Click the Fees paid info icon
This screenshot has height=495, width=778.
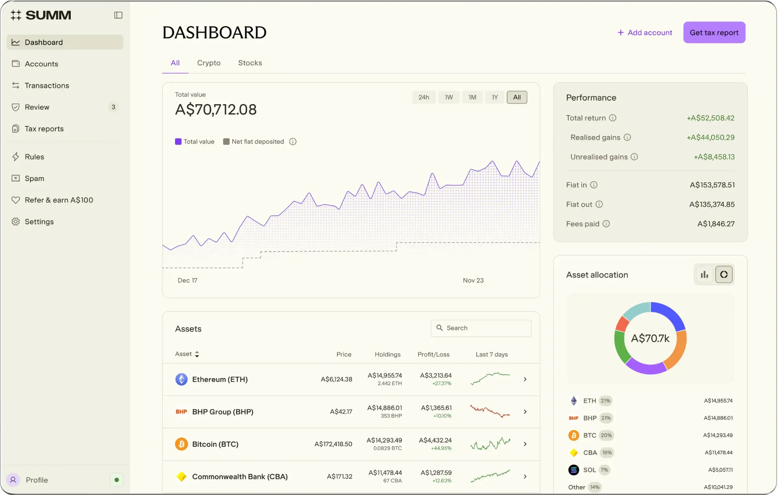coord(606,224)
